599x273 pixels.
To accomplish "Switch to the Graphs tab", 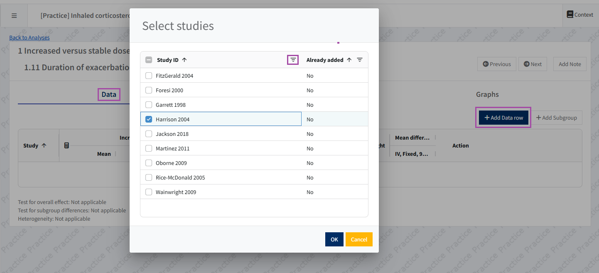I will click(487, 94).
